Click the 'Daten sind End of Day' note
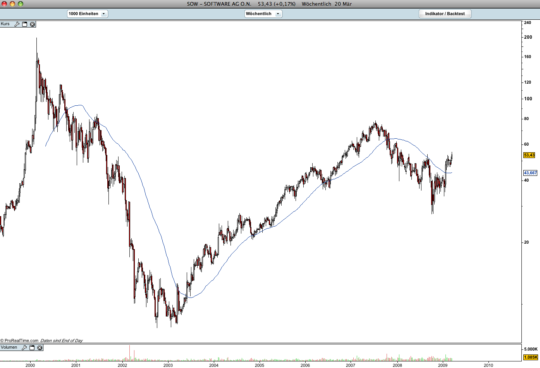 (62, 340)
